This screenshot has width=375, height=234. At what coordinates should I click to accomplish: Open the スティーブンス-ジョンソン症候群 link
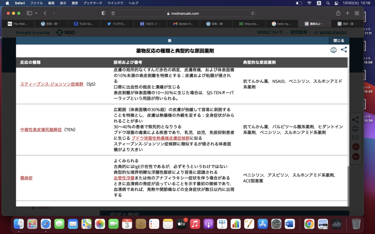[x=53, y=84]
